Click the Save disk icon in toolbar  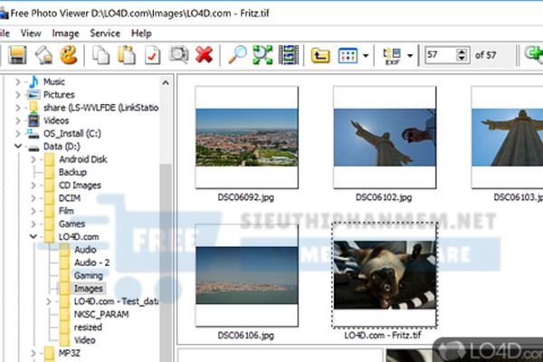(17, 55)
